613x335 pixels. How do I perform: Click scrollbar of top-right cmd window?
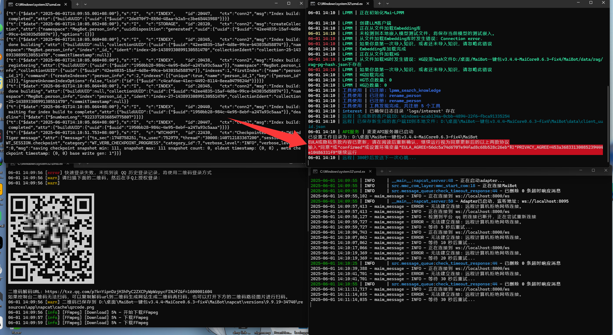(608, 124)
